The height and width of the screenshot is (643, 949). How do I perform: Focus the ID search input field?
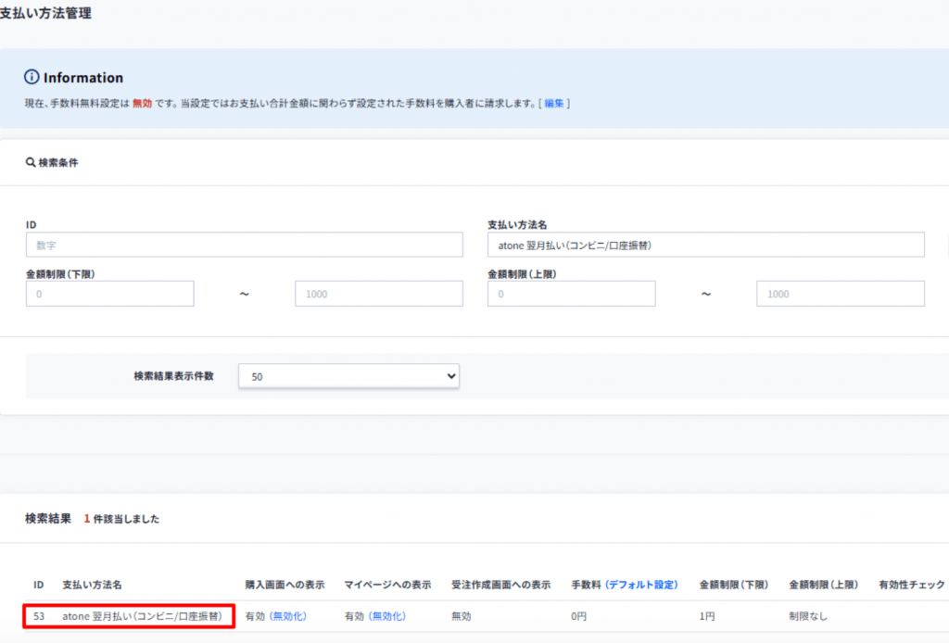pos(245,245)
